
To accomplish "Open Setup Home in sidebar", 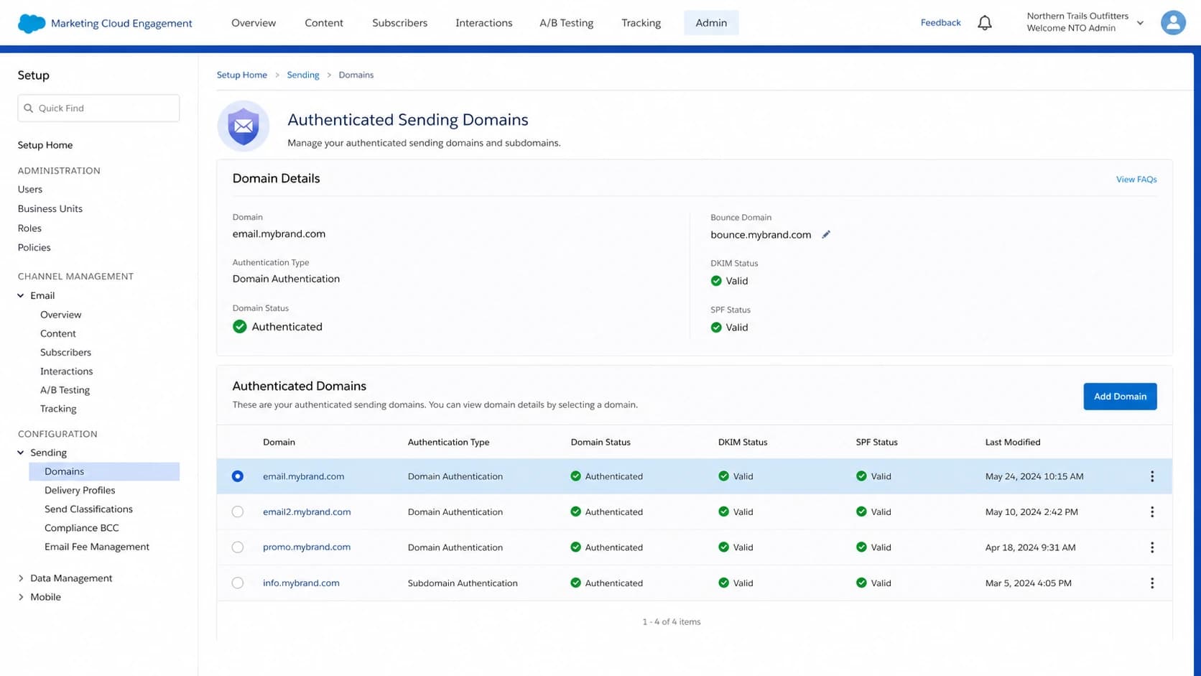I will 45,145.
